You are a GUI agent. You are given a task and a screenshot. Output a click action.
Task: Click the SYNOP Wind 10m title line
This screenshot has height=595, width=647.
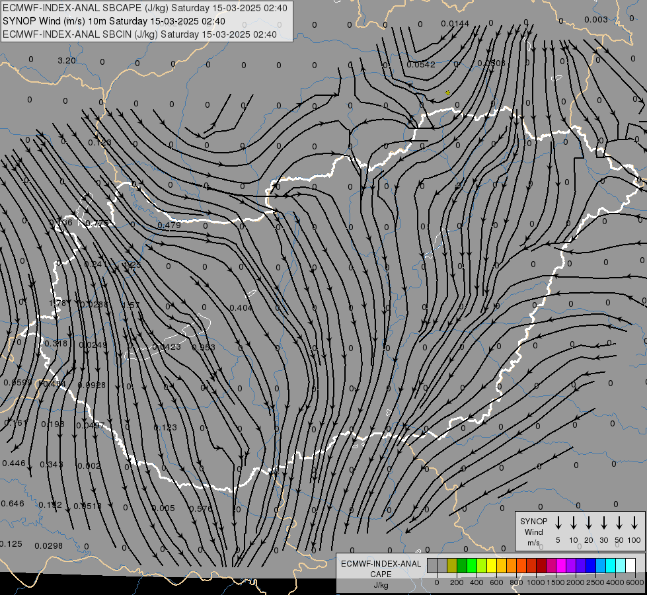point(114,21)
